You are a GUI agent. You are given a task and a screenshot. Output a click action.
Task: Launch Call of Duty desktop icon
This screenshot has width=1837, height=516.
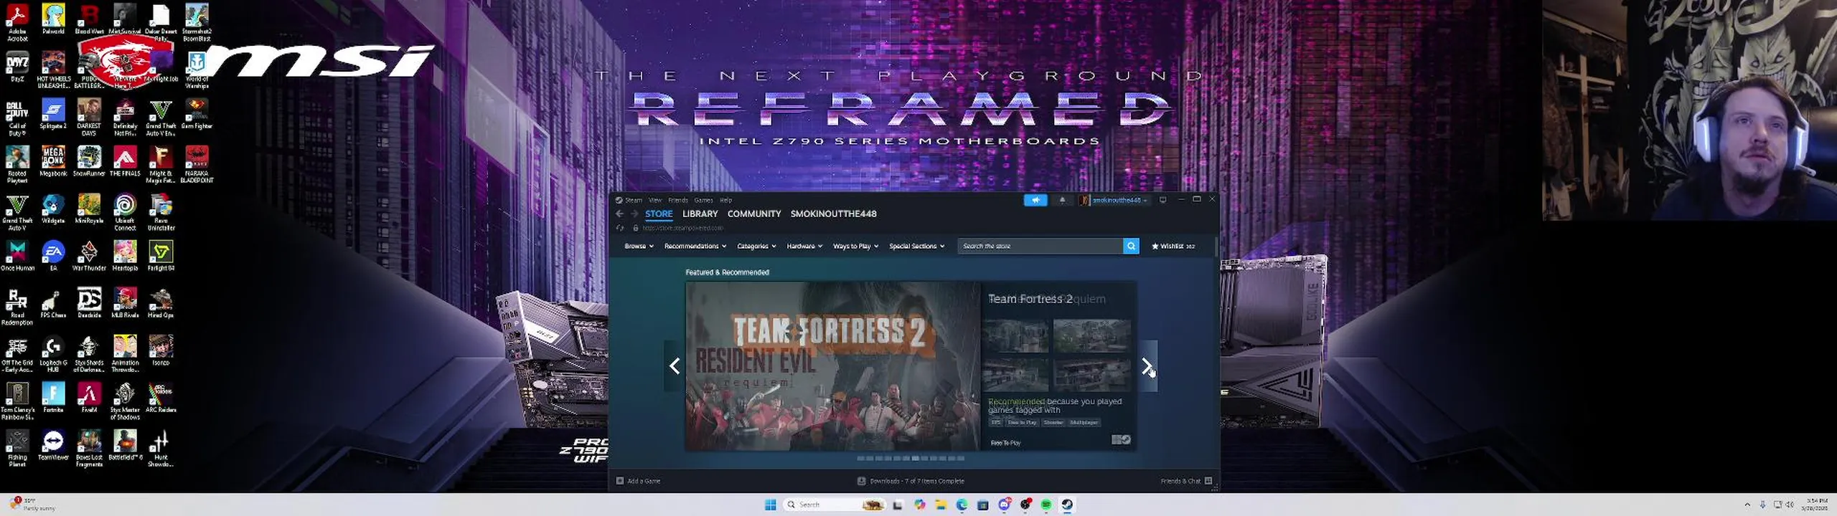pyautogui.click(x=17, y=118)
